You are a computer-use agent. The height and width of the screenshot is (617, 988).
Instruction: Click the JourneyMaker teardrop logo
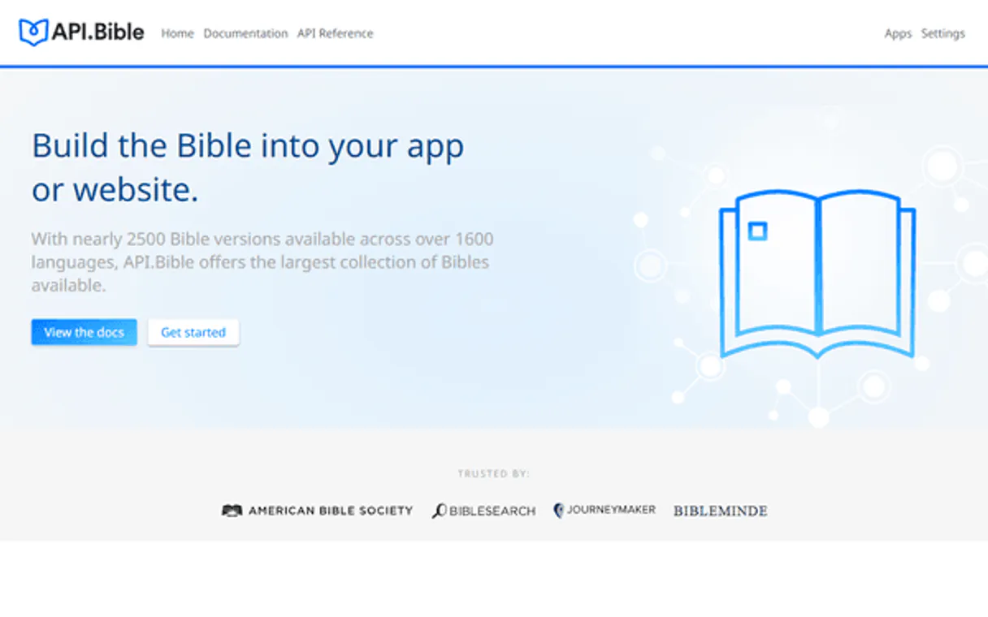click(x=560, y=510)
